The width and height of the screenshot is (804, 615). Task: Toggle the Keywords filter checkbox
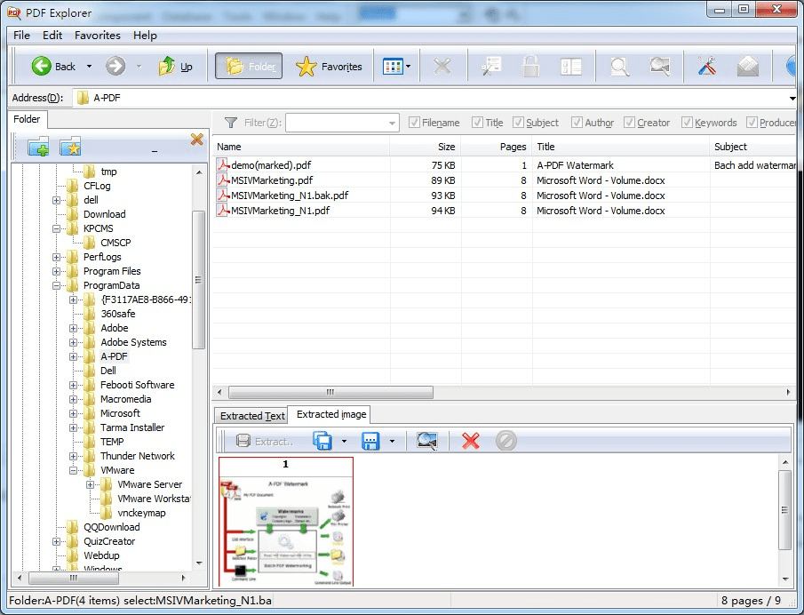[687, 123]
